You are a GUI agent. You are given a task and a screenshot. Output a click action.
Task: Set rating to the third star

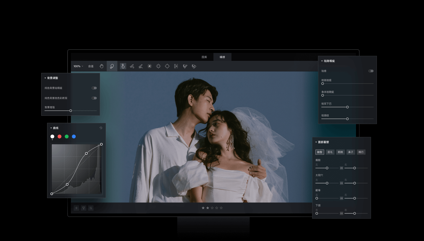point(212,208)
